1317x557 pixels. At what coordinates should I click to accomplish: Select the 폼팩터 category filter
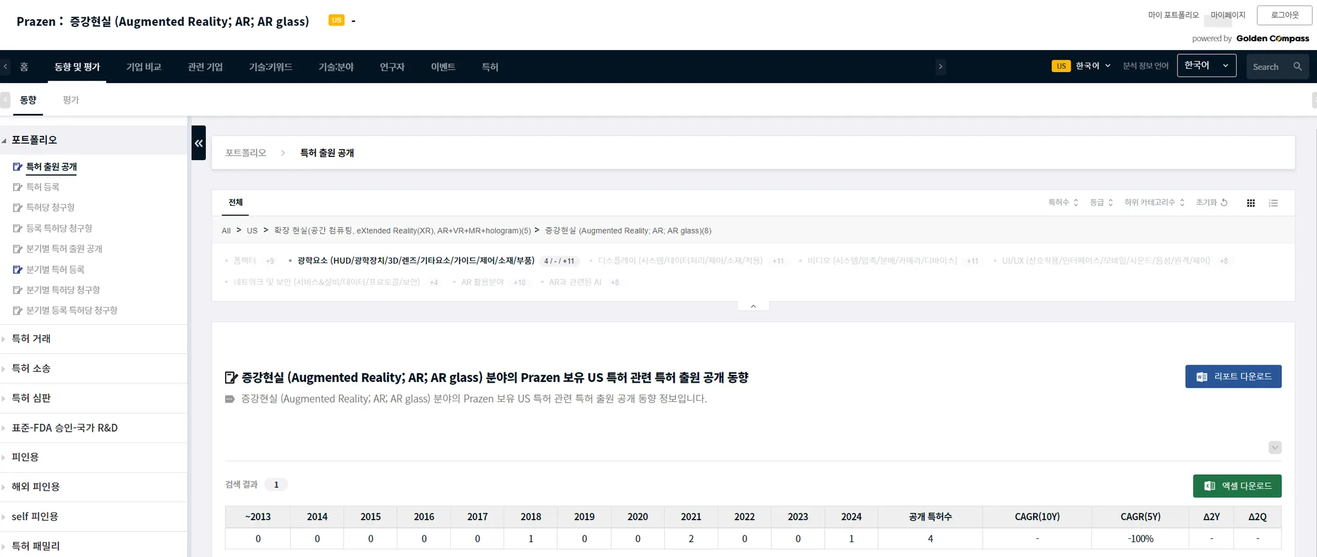[x=244, y=260]
